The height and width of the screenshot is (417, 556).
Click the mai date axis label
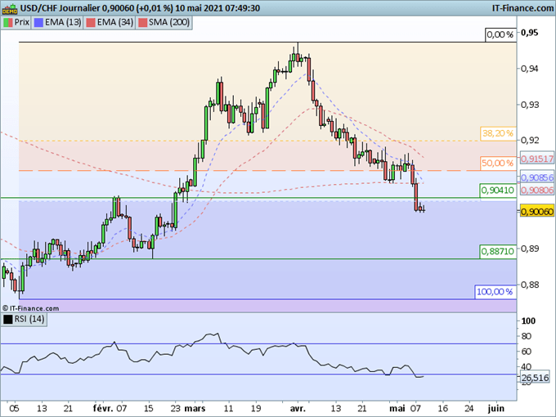pyautogui.click(x=397, y=409)
